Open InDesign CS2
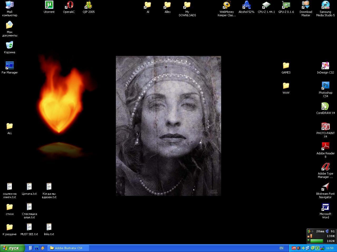This screenshot has width=337, height=252. tap(325, 66)
